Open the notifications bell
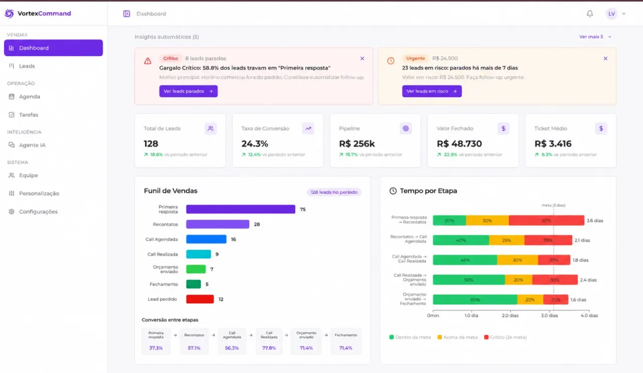This screenshot has height=373, width=643. click(590, 14)
